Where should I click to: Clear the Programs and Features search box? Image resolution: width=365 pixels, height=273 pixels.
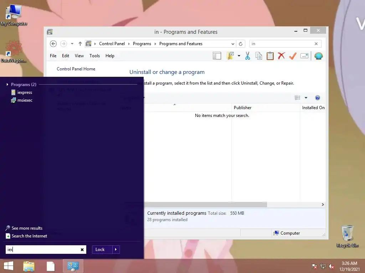pos(316,44)
